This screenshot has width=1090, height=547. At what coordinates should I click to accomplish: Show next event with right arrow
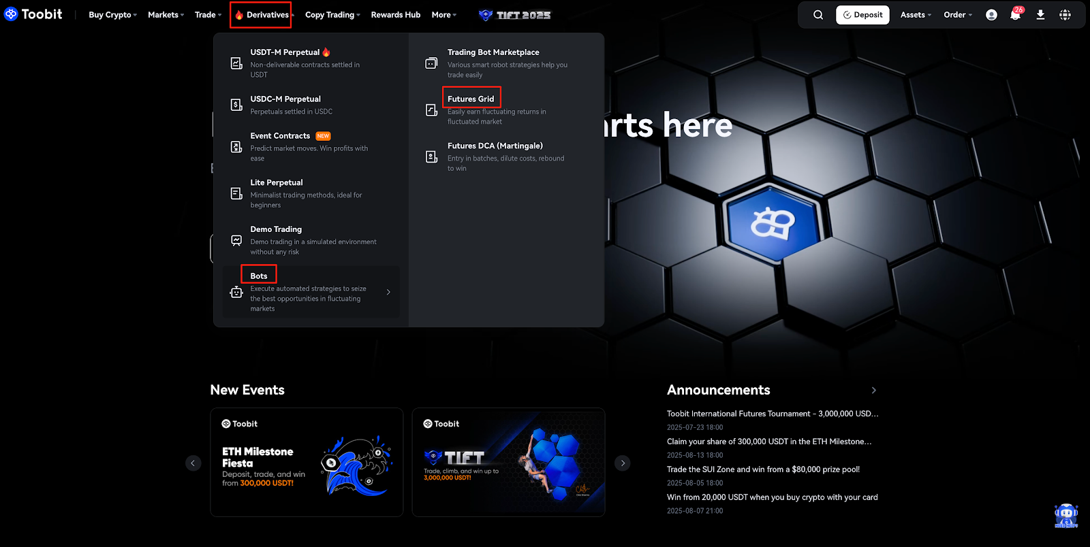click(x=623, y=463)
